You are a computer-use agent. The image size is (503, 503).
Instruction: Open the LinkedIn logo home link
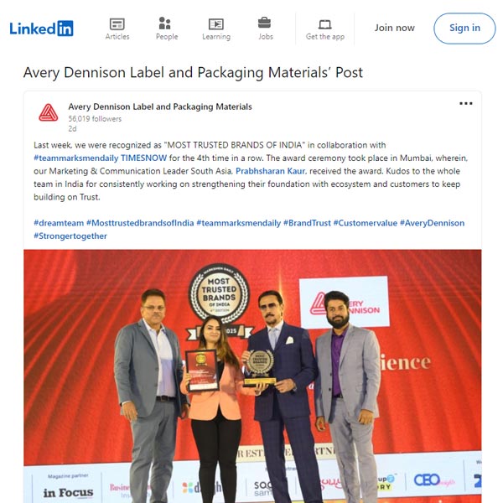tap(41, 29)
